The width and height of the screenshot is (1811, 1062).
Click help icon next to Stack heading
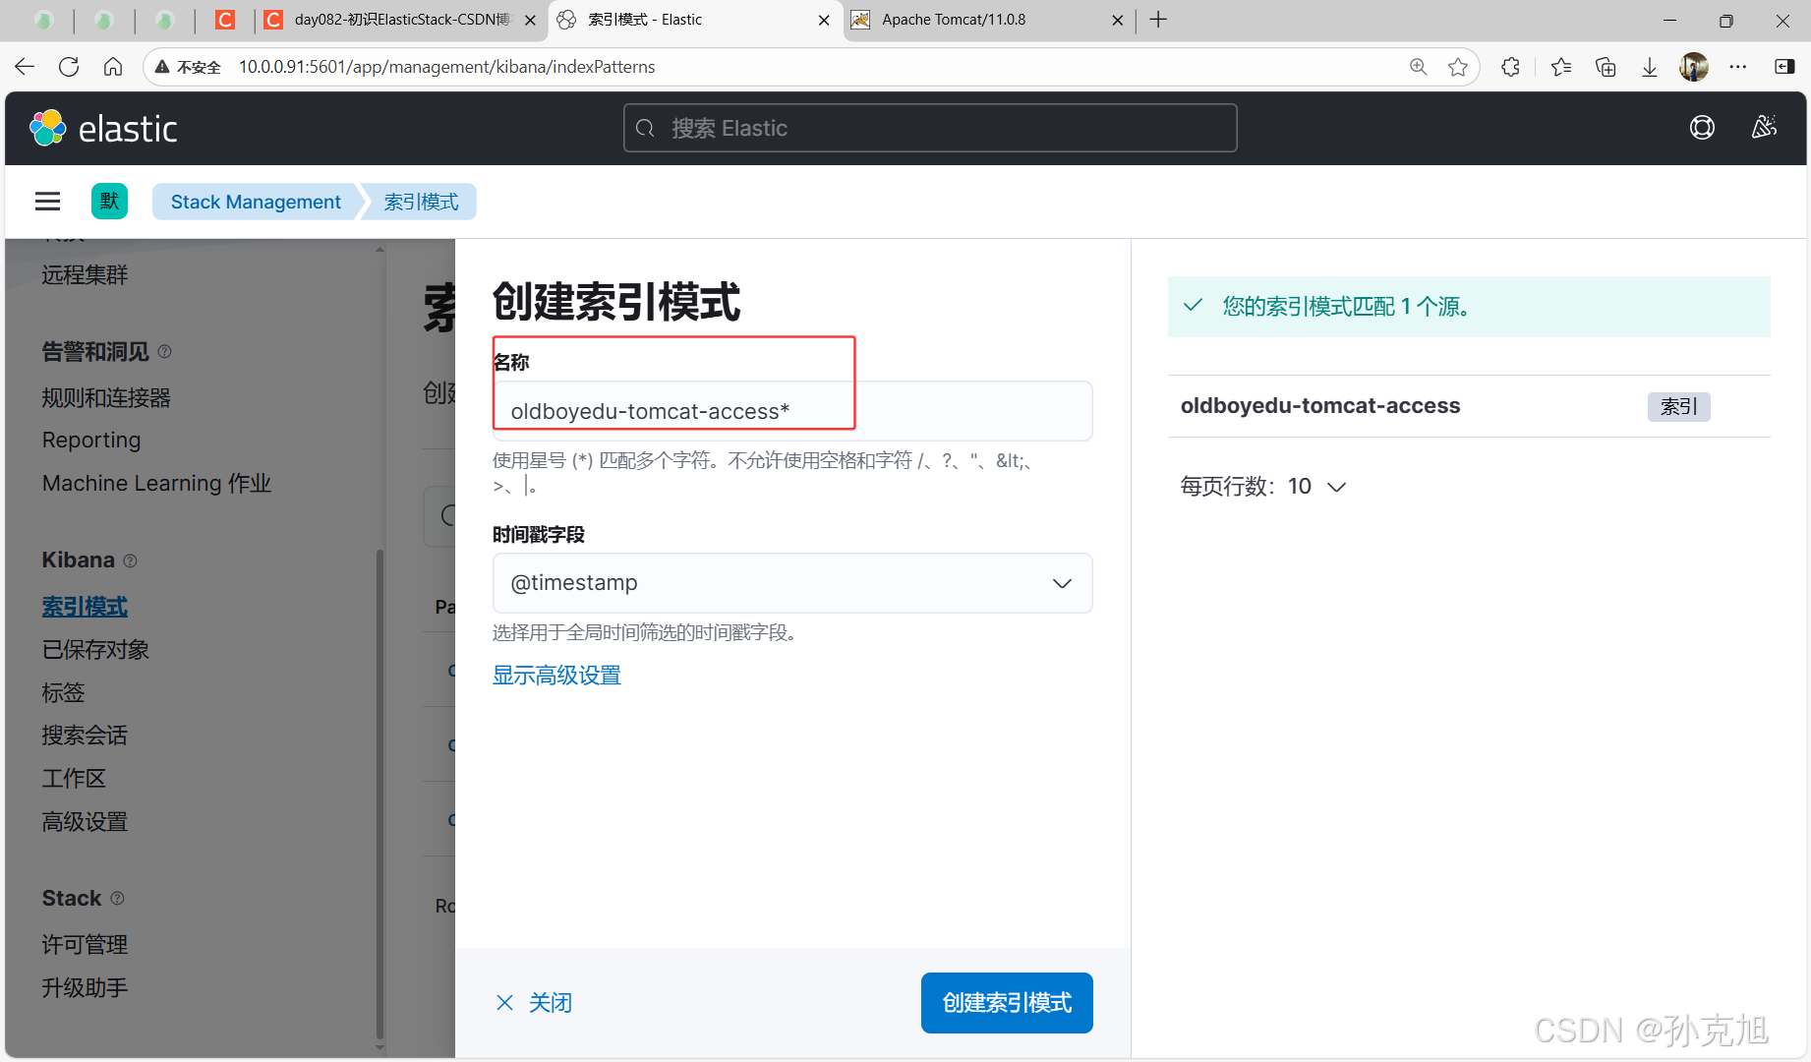[x=117, y=899]
